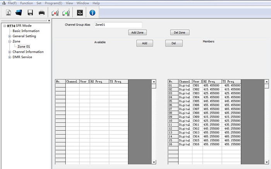Screen dimensions: 271x169
Task: Open the View menu
Action: tap(69, 3)
